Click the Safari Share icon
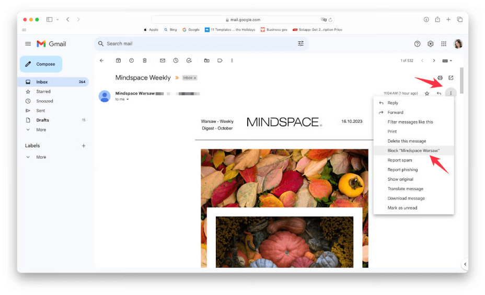Screen dimensions: 485x295 coord(437,19)
